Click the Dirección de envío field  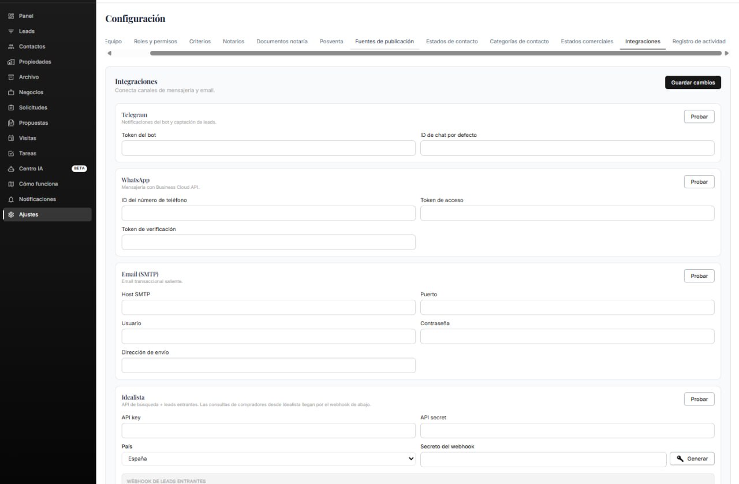(268, 365)
